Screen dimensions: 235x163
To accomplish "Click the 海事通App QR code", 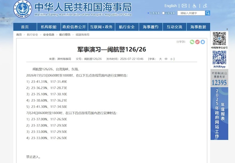I will pyautogui.click(x=219, y=58).
